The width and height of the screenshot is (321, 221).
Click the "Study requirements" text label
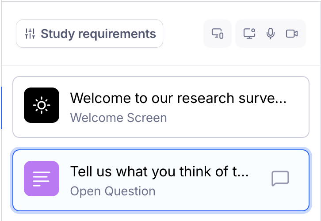click(98, 34)
